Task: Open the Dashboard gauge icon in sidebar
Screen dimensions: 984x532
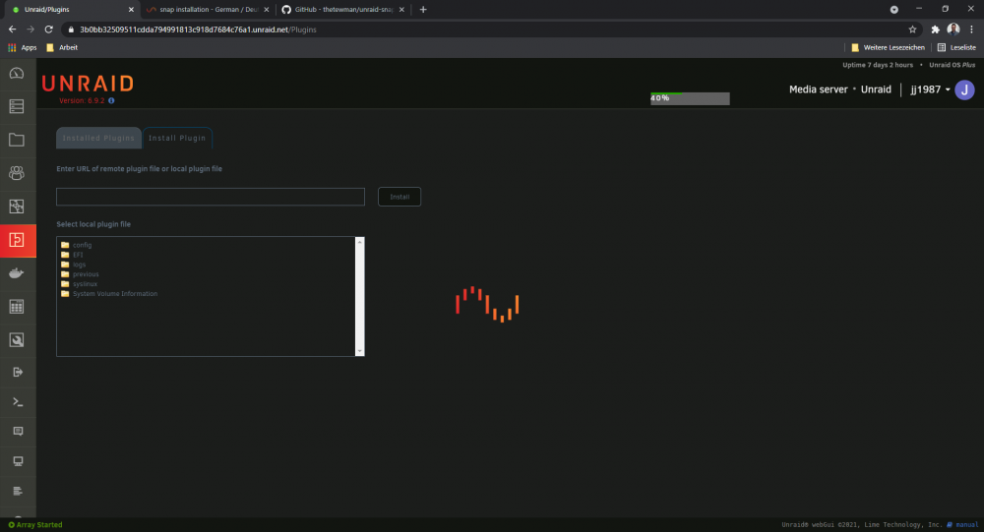Action: (x=17, y=74)
